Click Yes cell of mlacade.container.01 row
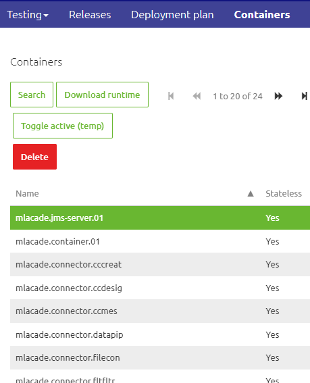 pyautogui.click(x=272, y=241)
